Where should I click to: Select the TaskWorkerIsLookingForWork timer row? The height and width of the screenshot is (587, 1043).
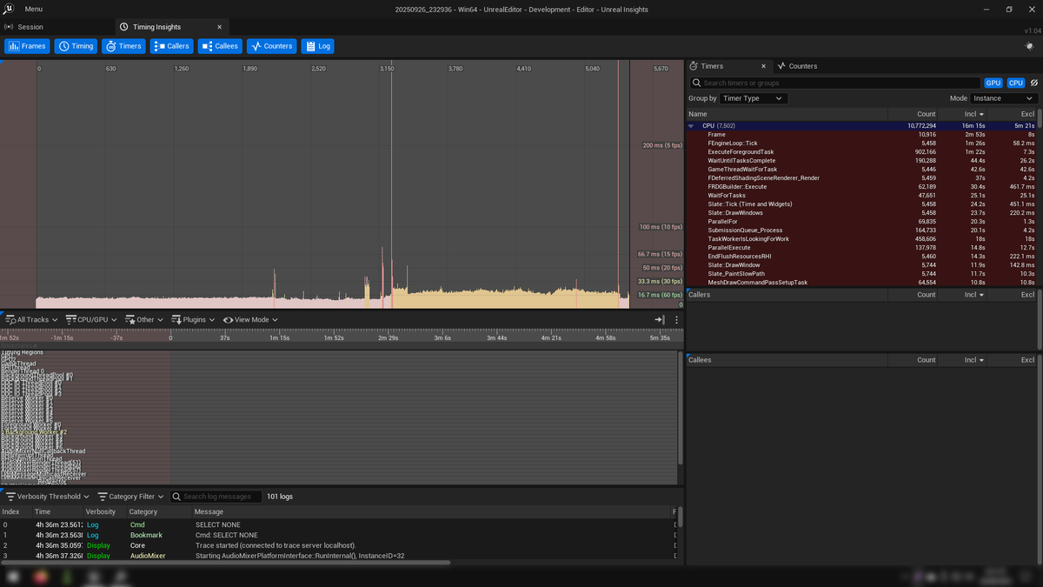point(862,239)
